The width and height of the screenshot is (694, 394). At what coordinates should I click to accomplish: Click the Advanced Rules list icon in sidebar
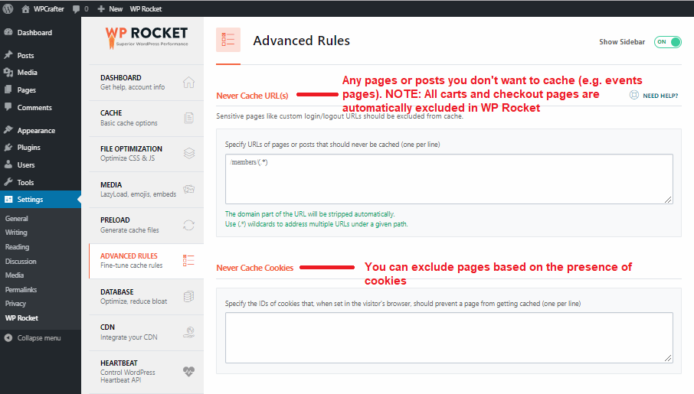pyautogui.click(x=188, y=260)
